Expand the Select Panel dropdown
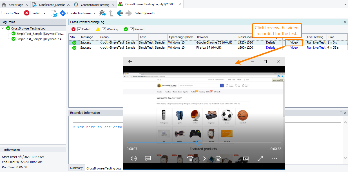 point(155,13)
